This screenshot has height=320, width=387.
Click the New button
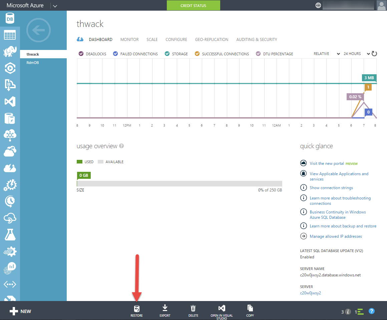[20, 311]
